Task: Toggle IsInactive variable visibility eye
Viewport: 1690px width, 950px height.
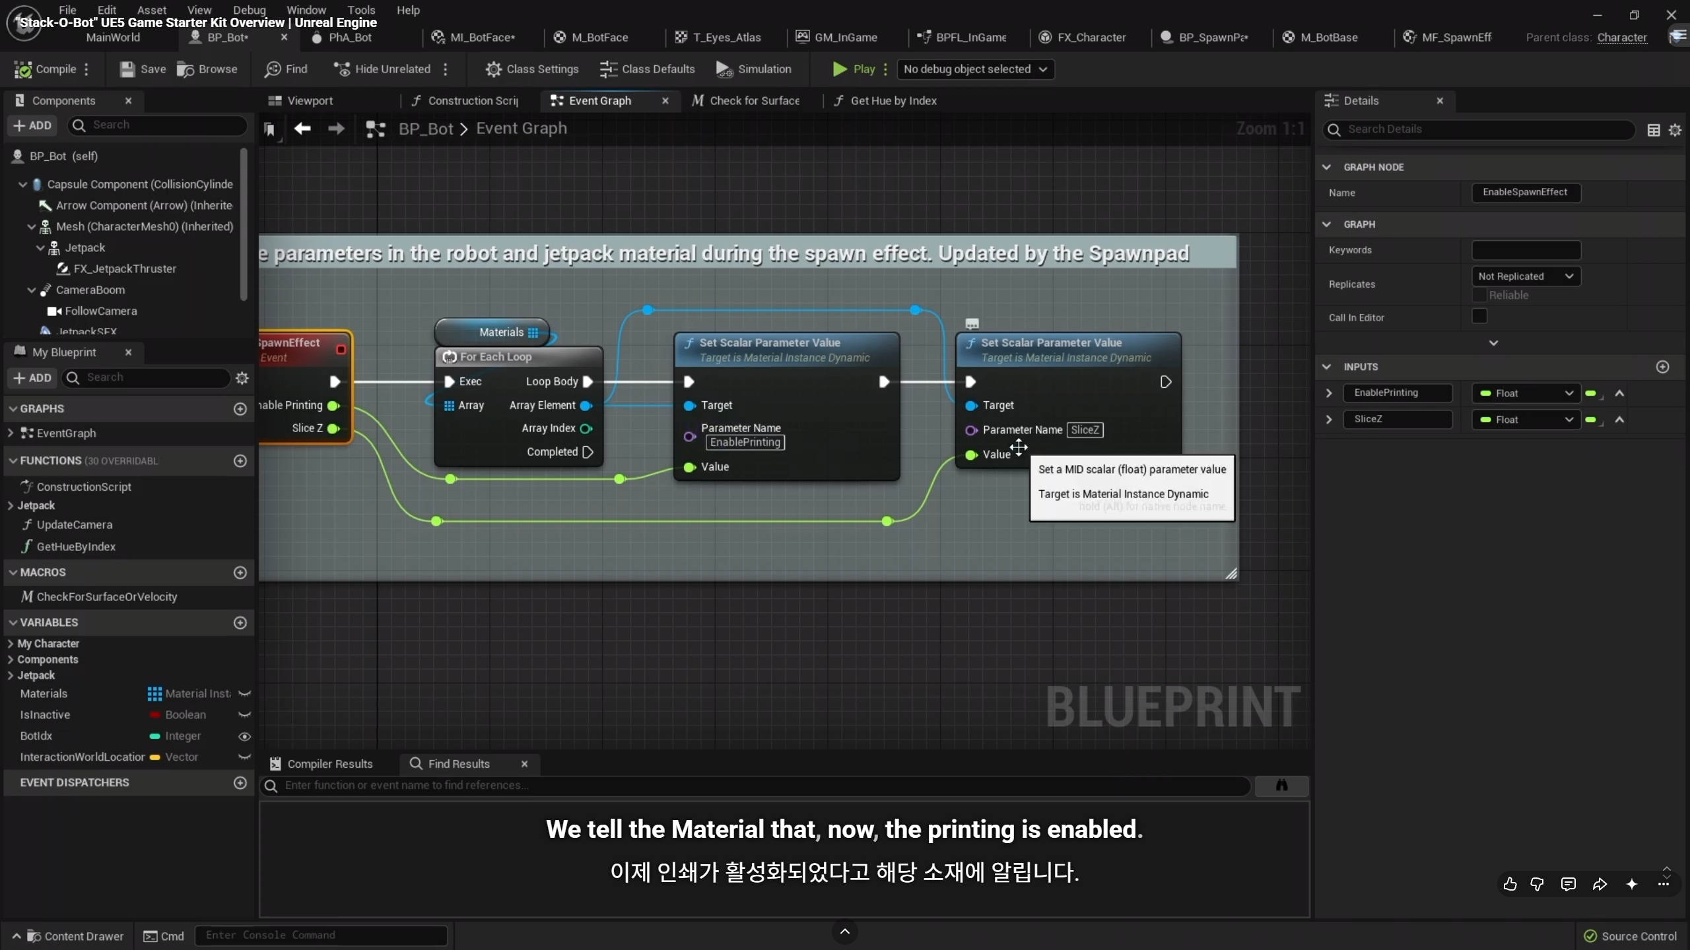Action: coord(244,715)
